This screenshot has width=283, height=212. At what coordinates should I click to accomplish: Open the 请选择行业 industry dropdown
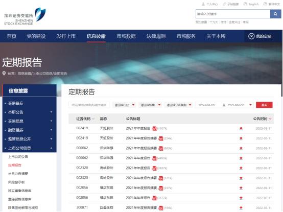point(124,105)
